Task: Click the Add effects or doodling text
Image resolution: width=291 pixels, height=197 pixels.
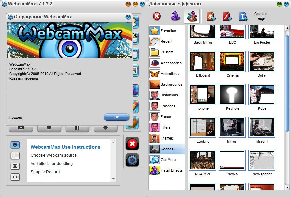Action: tap(51, 164)
